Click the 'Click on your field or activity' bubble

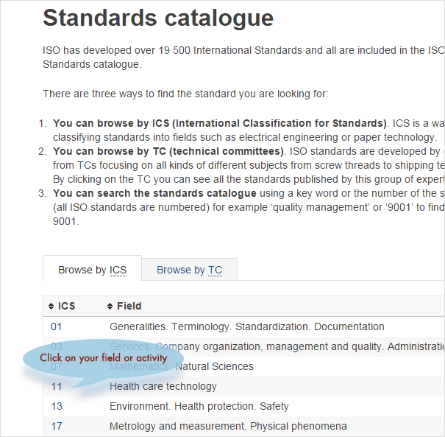pos(103,358)
